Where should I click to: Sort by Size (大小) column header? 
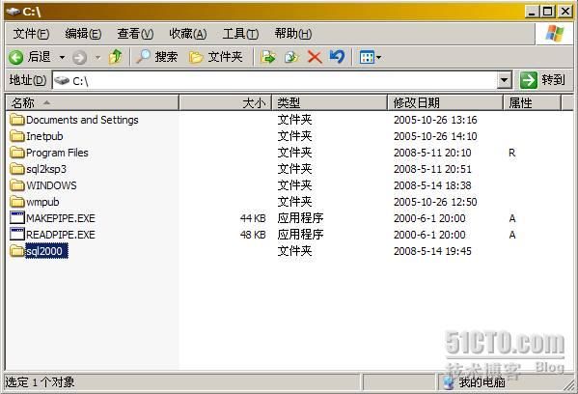click(x=225, y=102)
